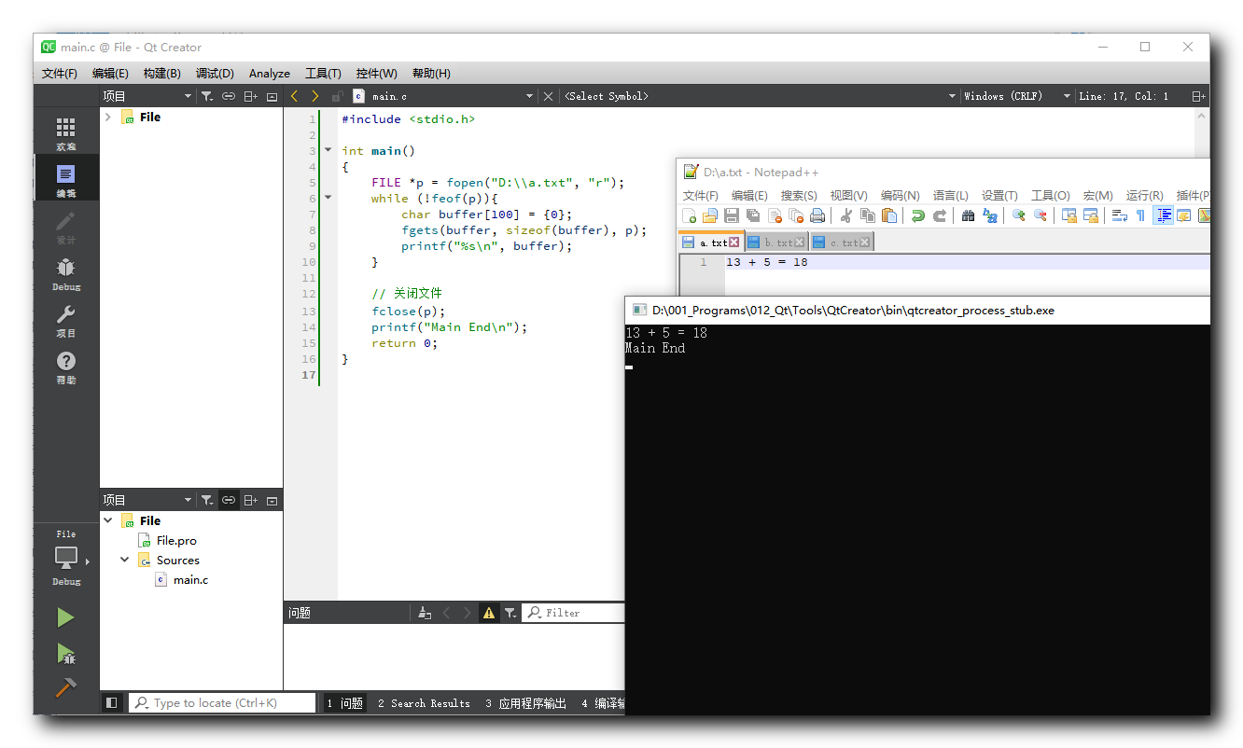Viewport: 1243px width, 748px height.
Task: Open the Analyze menu in Qt Creator
Action: pyautogui.click(x=270, y=74)
